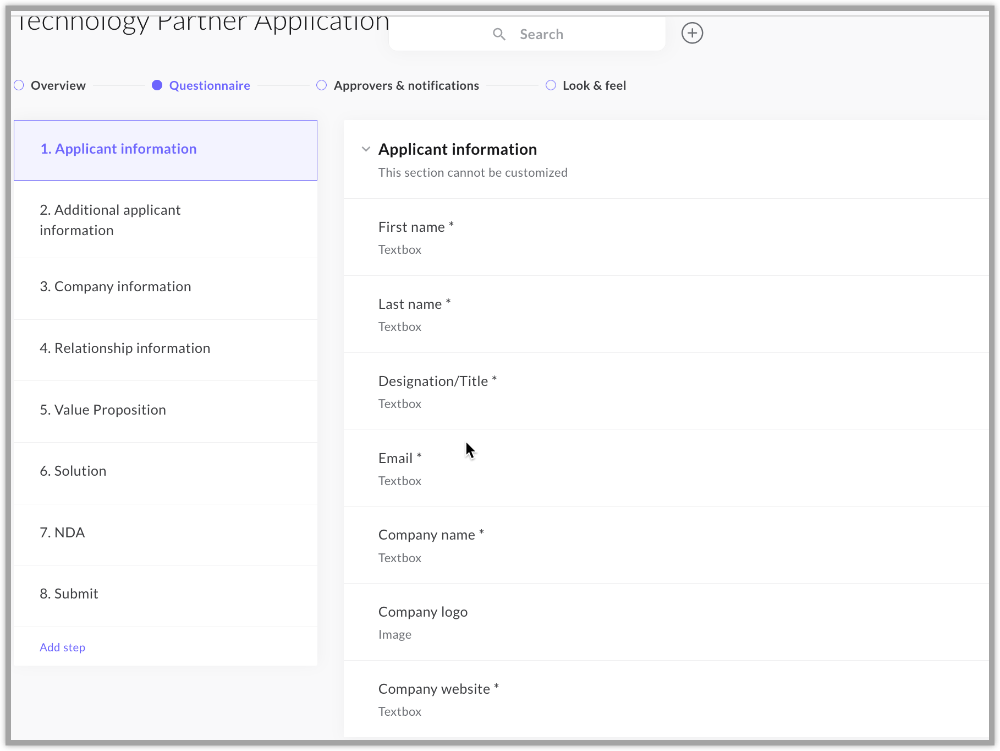The width and height of the screenshot is (1000, 751).
Task: Select the Overview step radio circle
Action: click(19, 85)
